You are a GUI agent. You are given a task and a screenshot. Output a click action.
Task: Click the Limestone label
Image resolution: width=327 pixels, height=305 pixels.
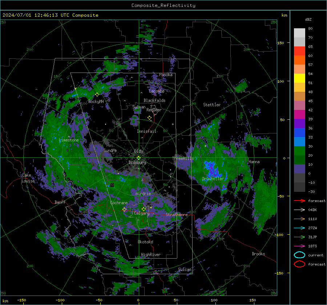click(69, 140)
